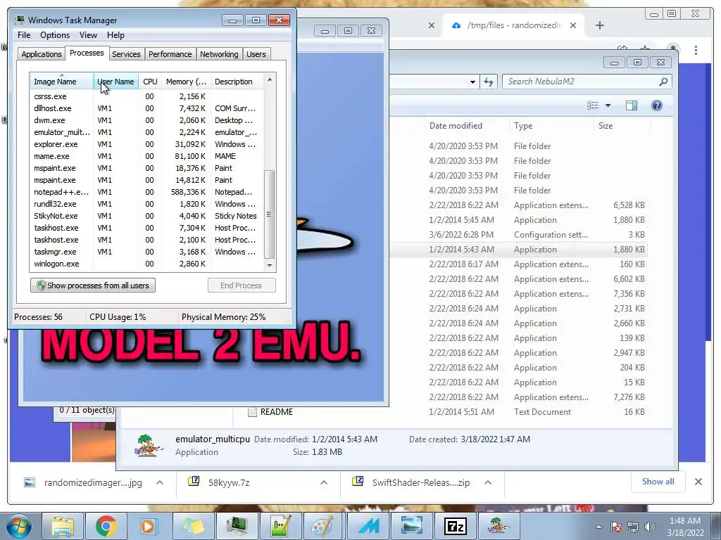
Task: Switch to the Applications tab
Action: point(42,54)
